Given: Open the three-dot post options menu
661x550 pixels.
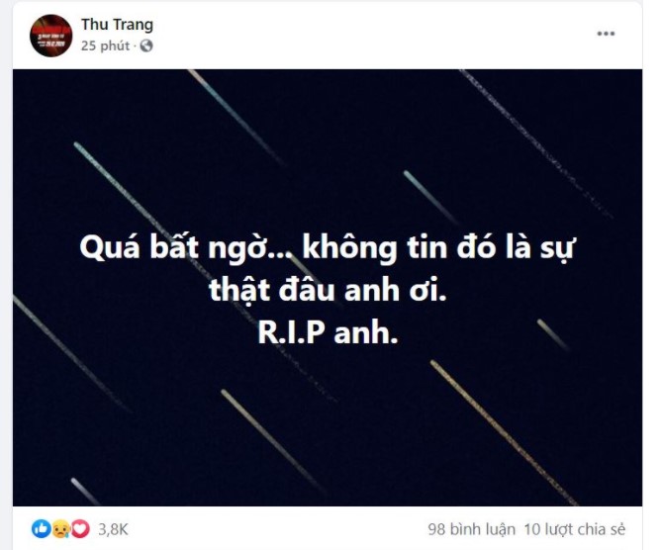Looking at the screenshot, I should click(x=606, y=34).
